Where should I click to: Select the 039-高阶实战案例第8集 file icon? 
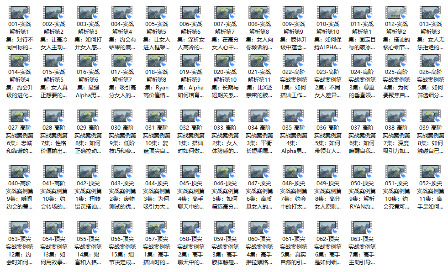point(431,116)
